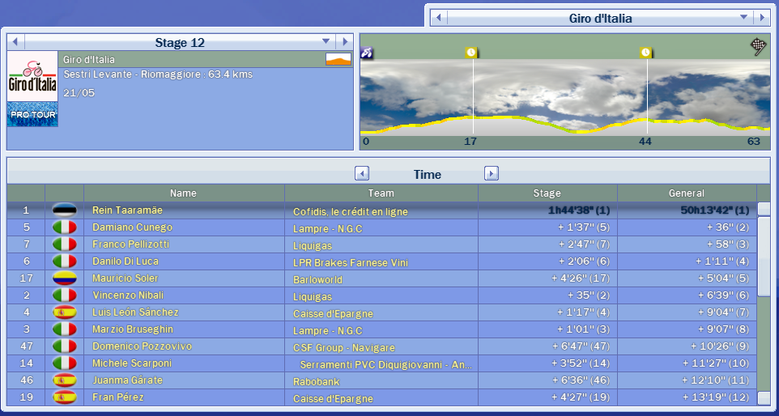
Task: Show next classification after Time
Action: coord(492,173)
